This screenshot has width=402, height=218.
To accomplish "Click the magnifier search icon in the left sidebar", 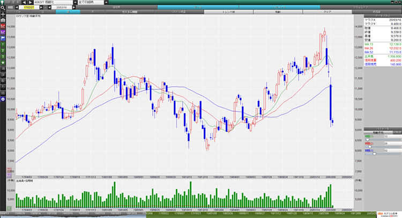I will (3, 8).
